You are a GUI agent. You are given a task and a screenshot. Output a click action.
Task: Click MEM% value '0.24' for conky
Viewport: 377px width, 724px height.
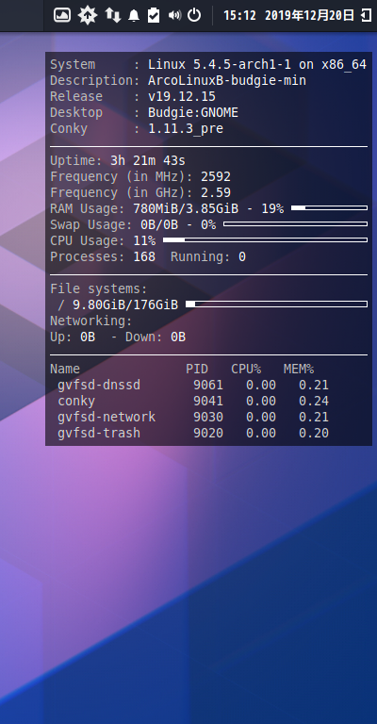click(314, 402)
